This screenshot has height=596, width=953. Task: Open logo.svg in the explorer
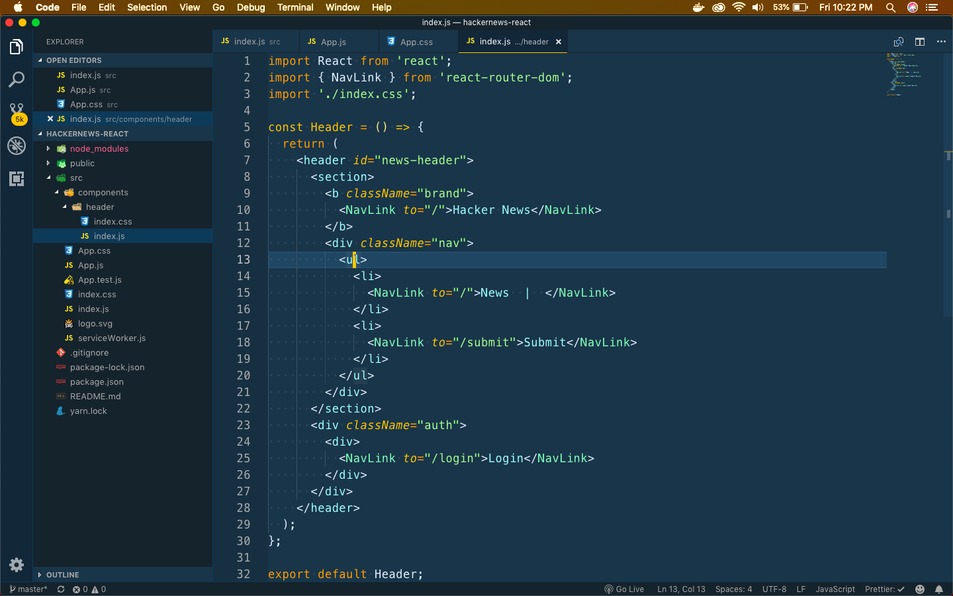122,324
